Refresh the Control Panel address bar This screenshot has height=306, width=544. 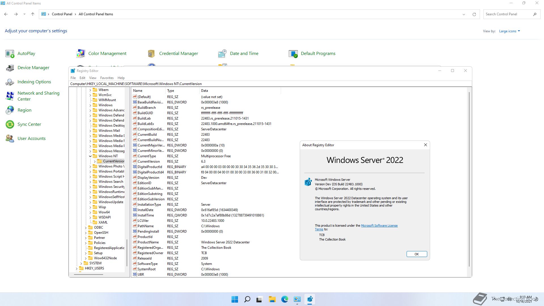pyautogui.click(x=474, y=14)
